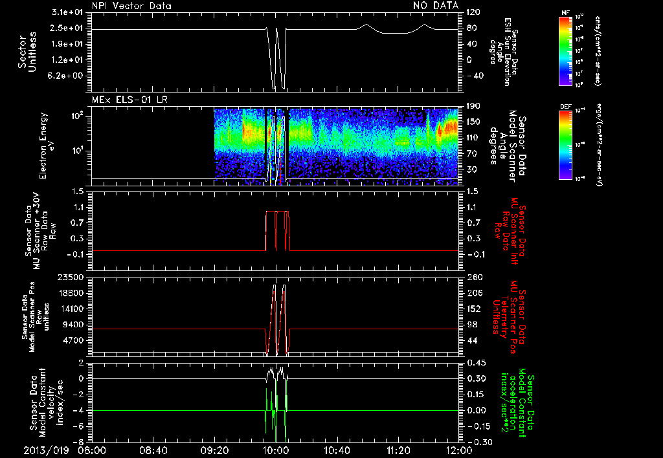
Task: Click the "206" telemetry tick value
Action: click(x=475, y=293)
